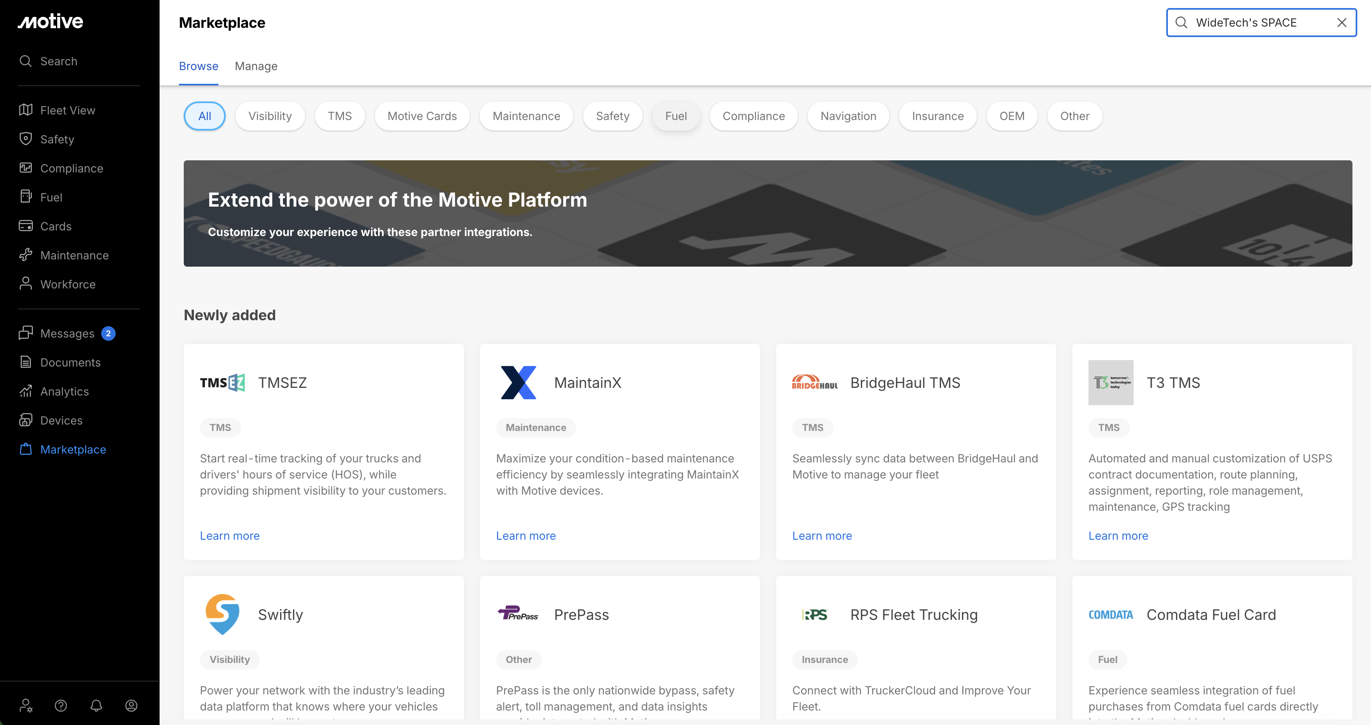This screenshot has height=725, width=1371.
Task: Click the Workforce person icon
Action: click(x=25, y=284)
